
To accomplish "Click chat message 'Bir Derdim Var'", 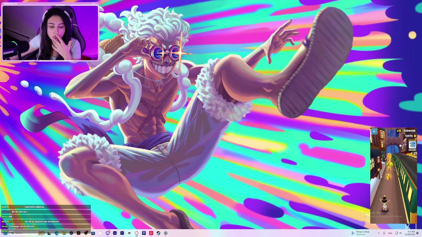I will tap(19, 212).
